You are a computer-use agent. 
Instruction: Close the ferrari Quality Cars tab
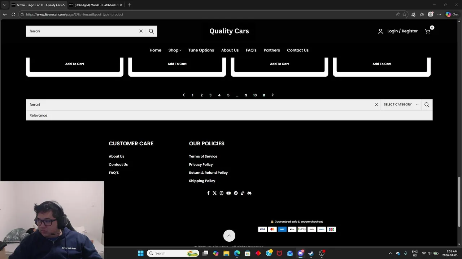(x=64, y=5)
